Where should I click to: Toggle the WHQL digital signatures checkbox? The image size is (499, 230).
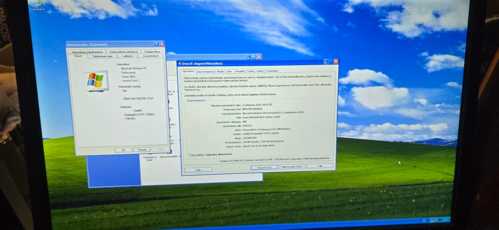(190, 155)
